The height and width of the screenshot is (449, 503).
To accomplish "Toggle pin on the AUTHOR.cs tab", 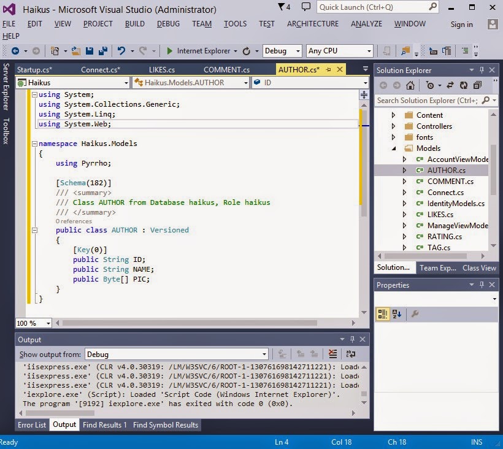I will (x=329, y=69).
